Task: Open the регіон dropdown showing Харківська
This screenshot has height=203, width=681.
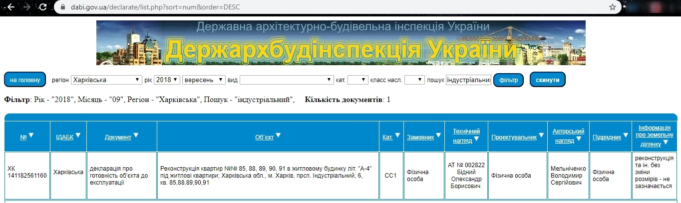Action: coord(106,80)
